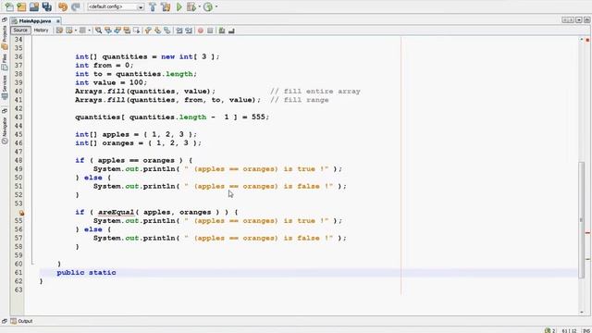Click Shift Line Right icon
Screen dimensions: 592x333
click(x=189, y=31)
